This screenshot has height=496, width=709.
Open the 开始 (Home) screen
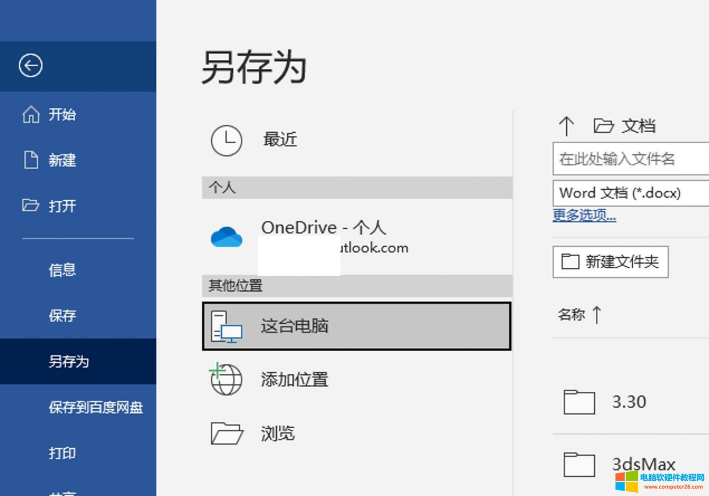62,115
